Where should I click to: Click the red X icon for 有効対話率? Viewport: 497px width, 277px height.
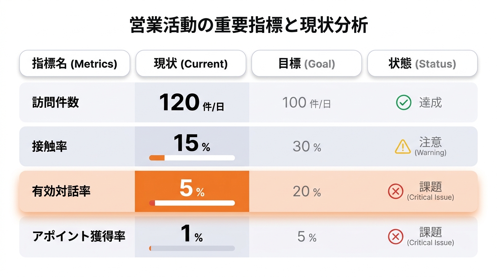click(396, 192)
